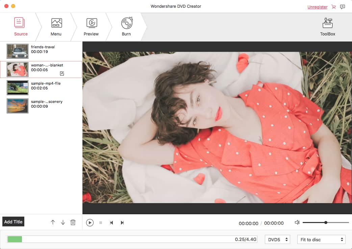Screen dimensions: 352x249
Task: Open the DVD5 disc type dropdown
Action: [x=277, y=239]
